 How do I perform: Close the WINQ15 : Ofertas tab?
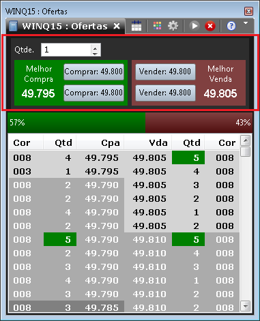117,26
